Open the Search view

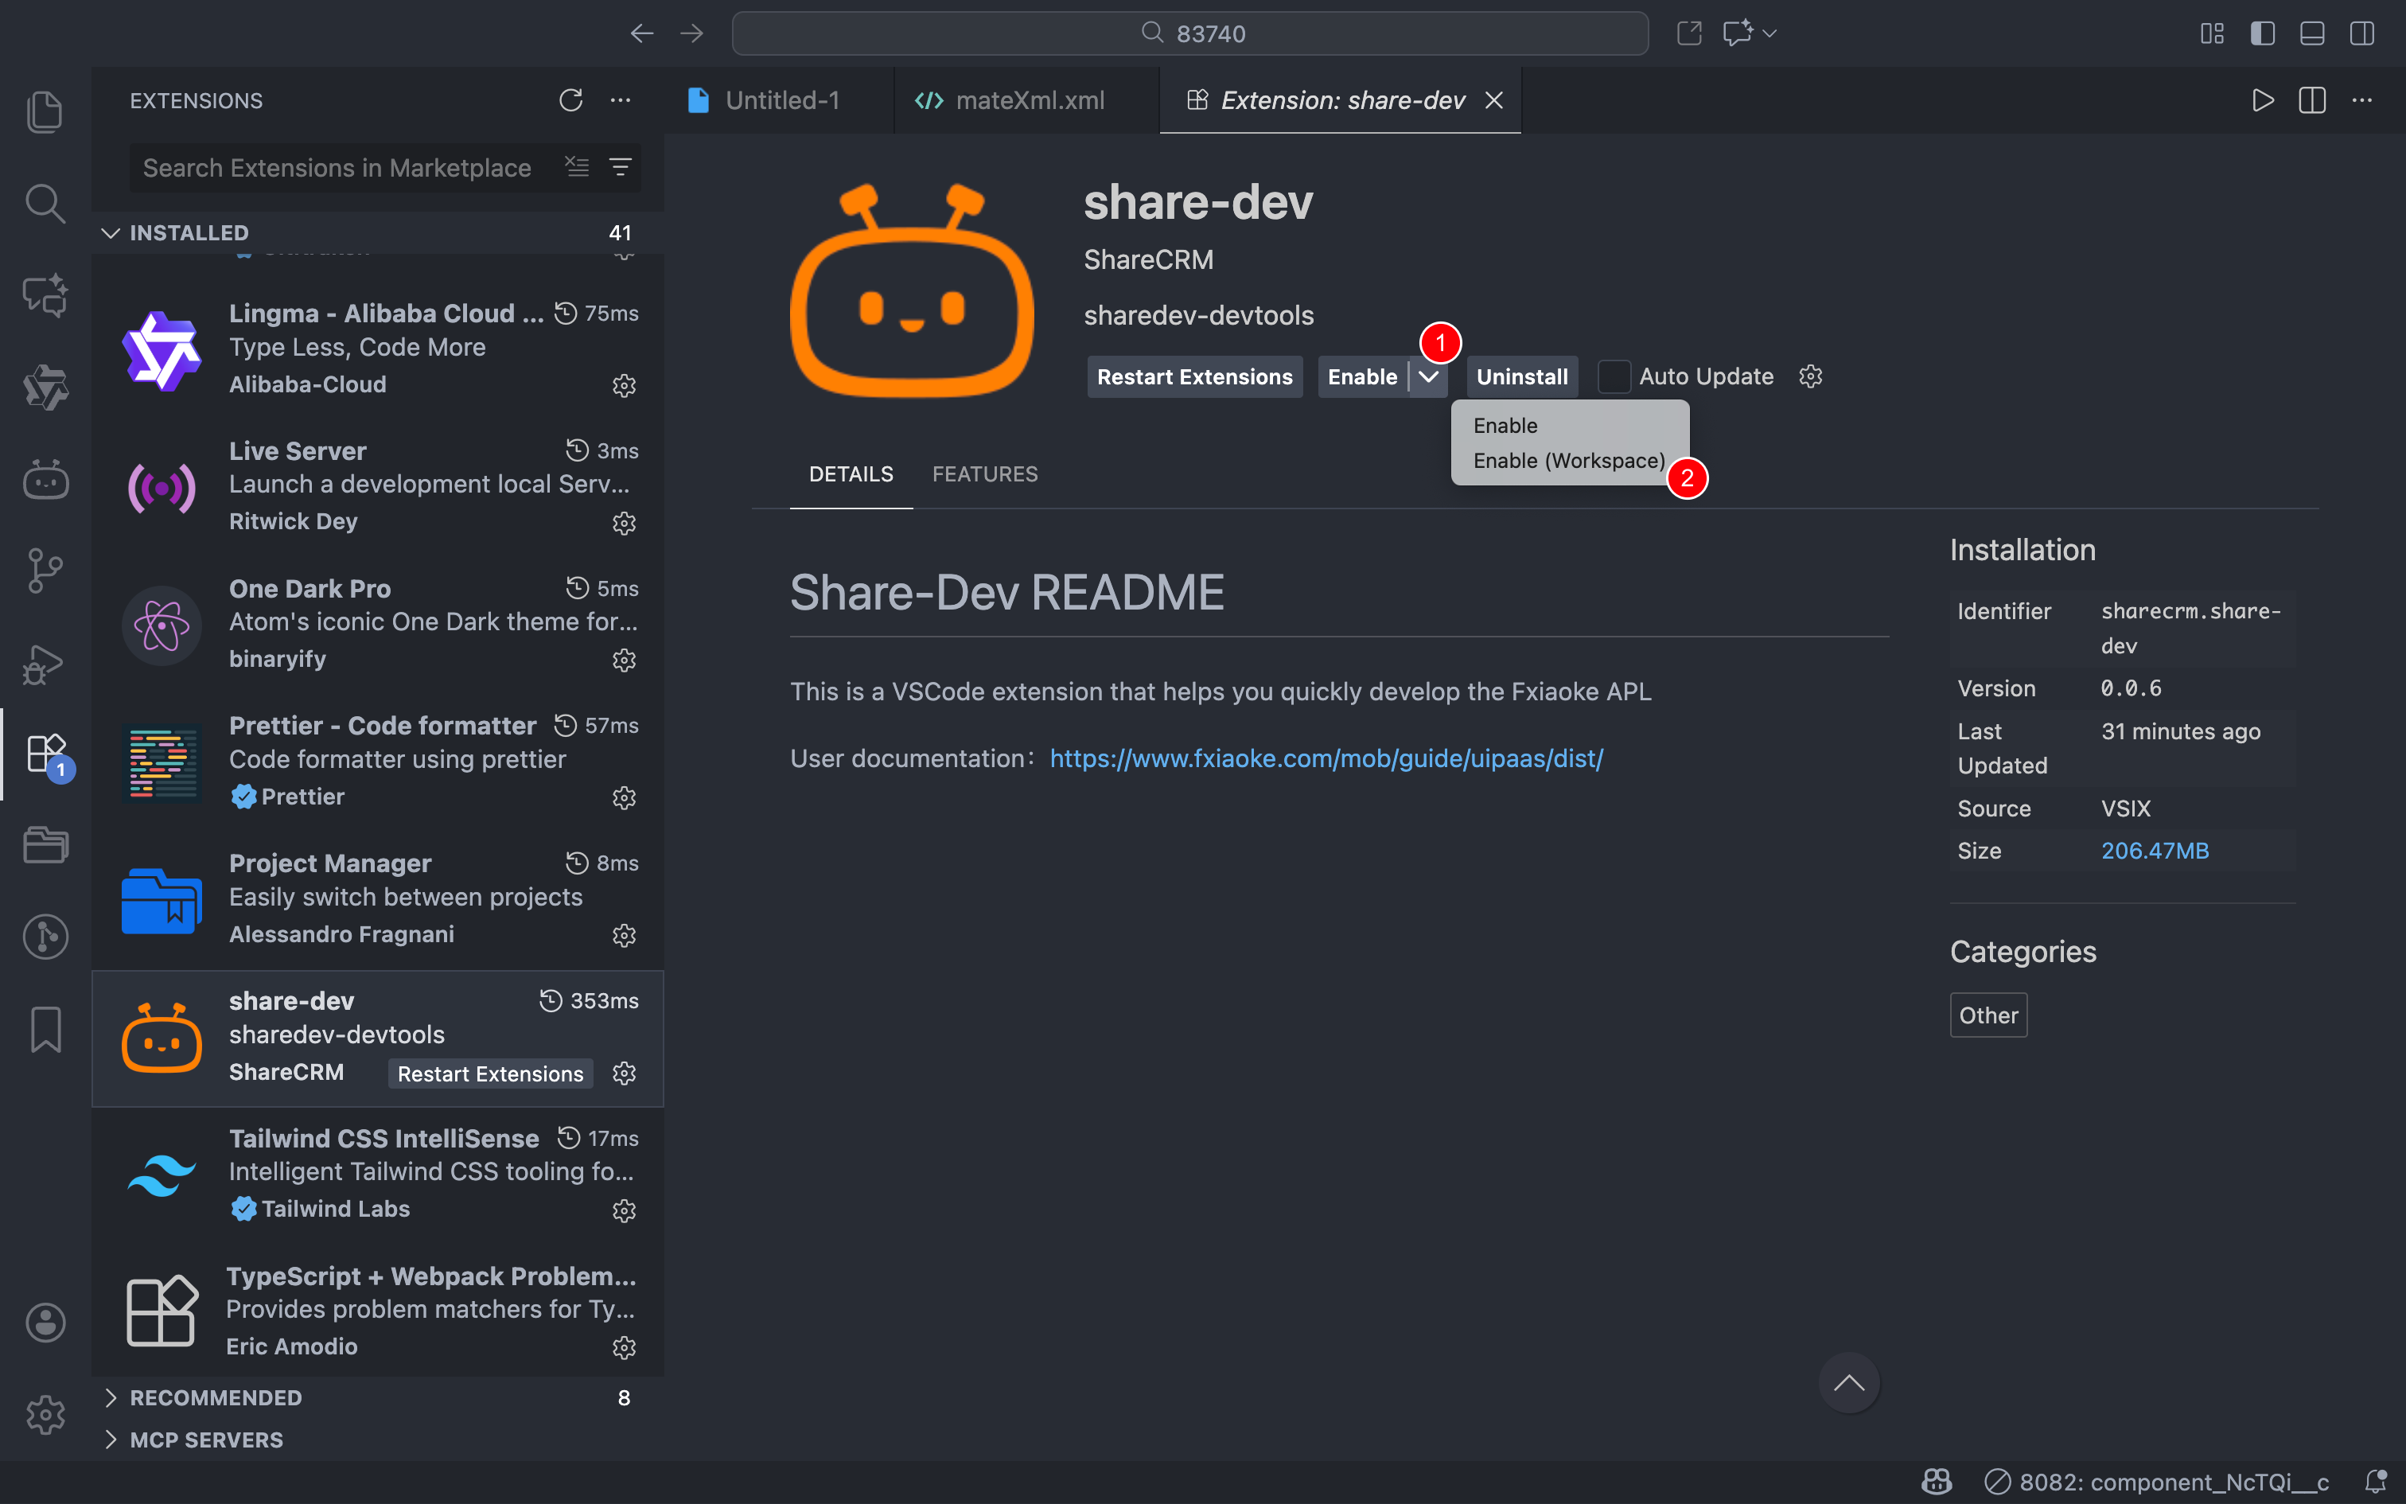click(45, 203)
